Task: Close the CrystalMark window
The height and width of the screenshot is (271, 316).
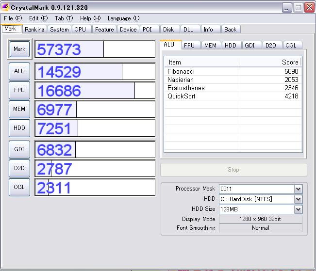Action: point(309,8)
